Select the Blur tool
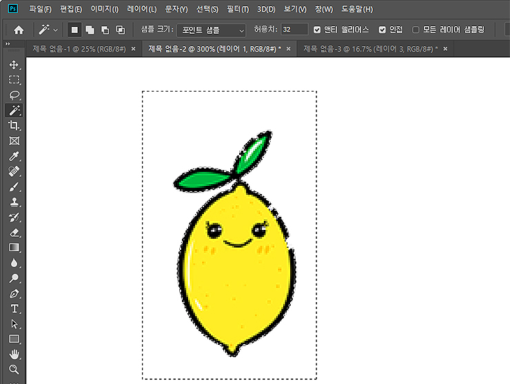This screenshot has height=384, width=510. 14,263
